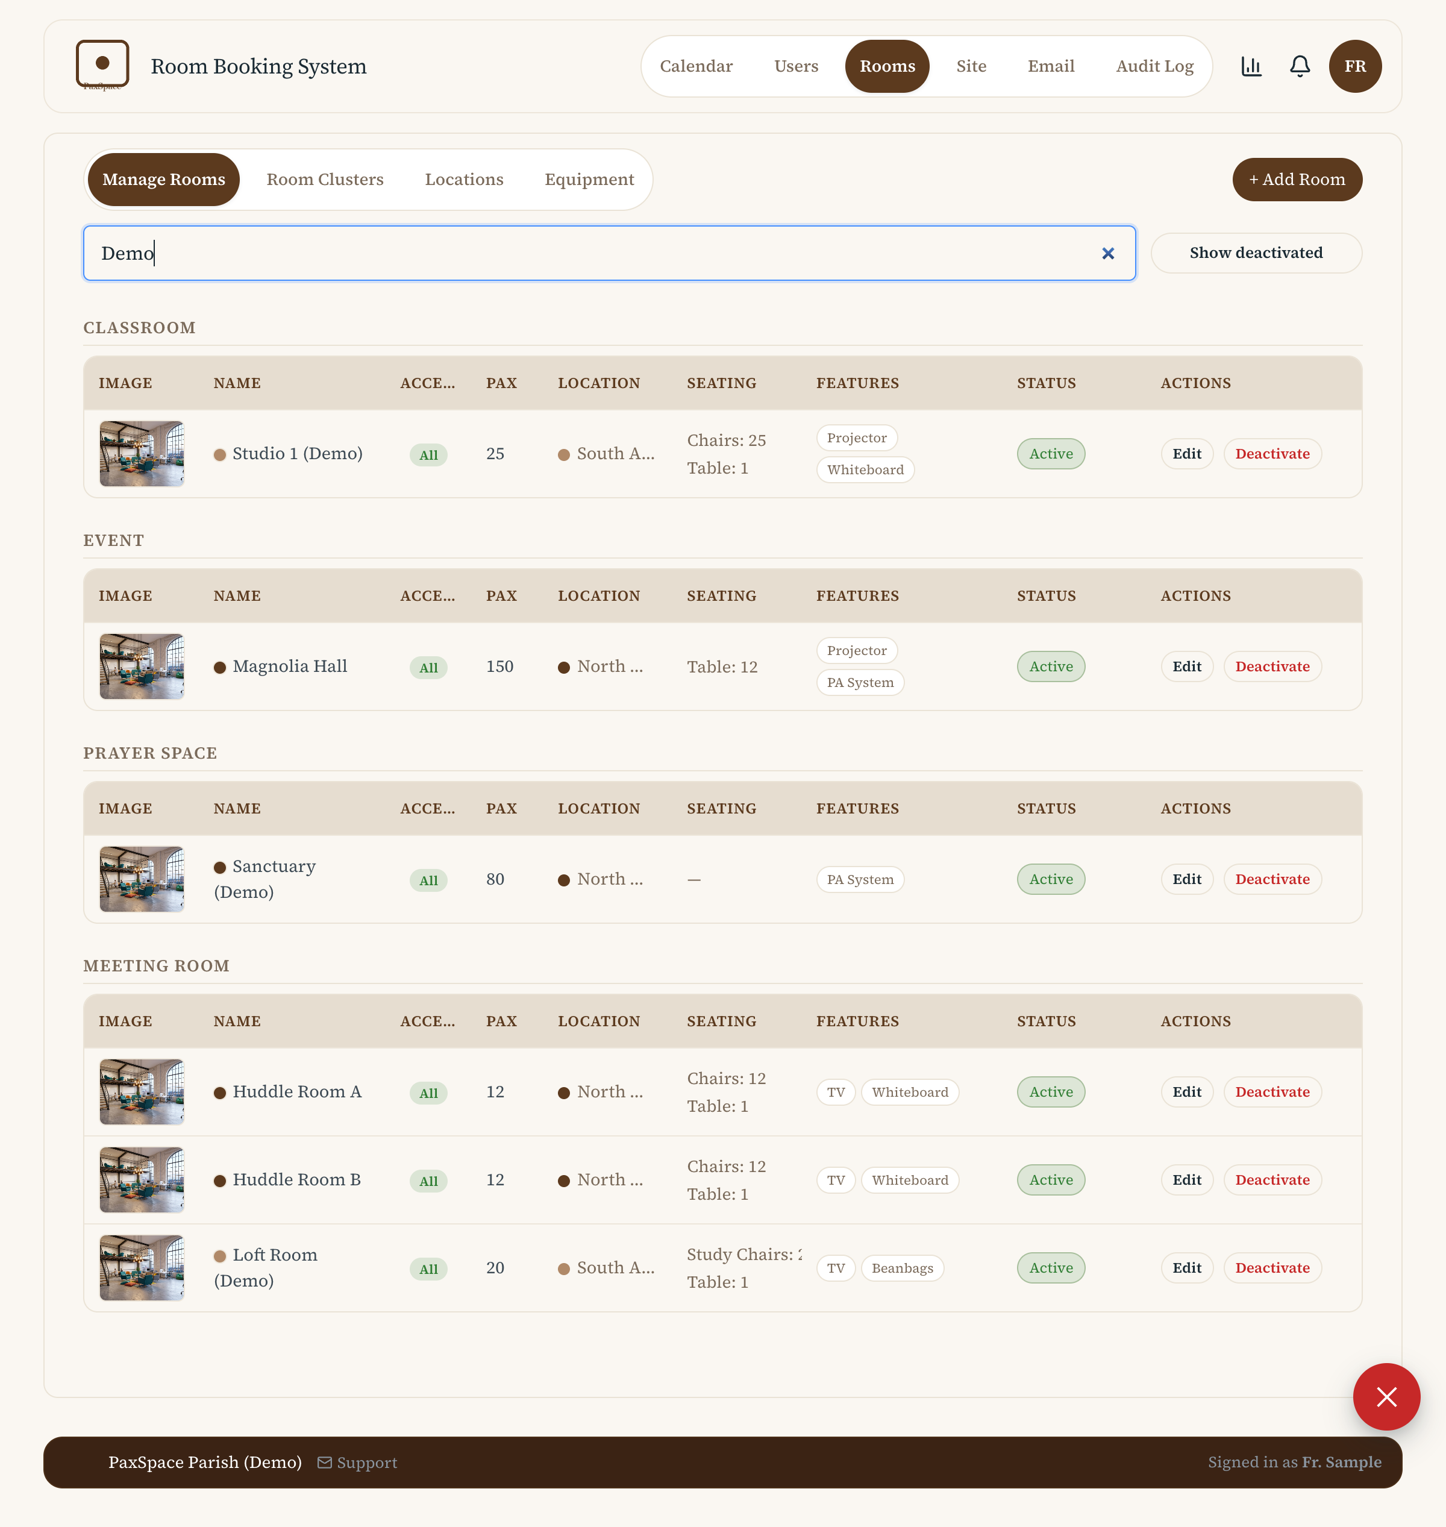Close the red floating X button

click(x=1386, y=1396)
